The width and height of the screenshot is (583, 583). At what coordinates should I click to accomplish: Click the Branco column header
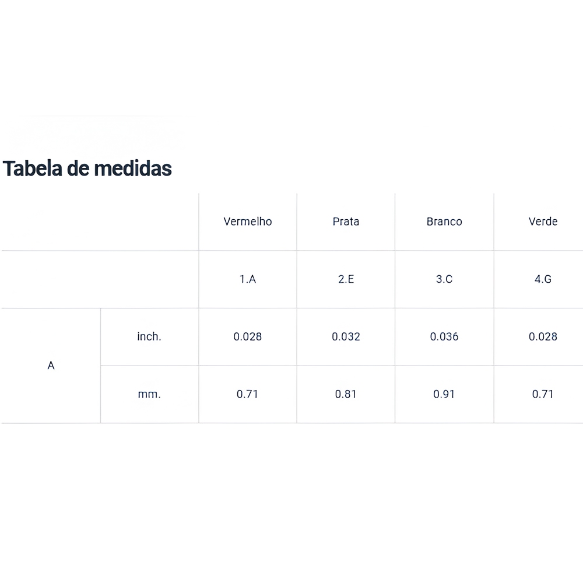[x=444, y=222]
